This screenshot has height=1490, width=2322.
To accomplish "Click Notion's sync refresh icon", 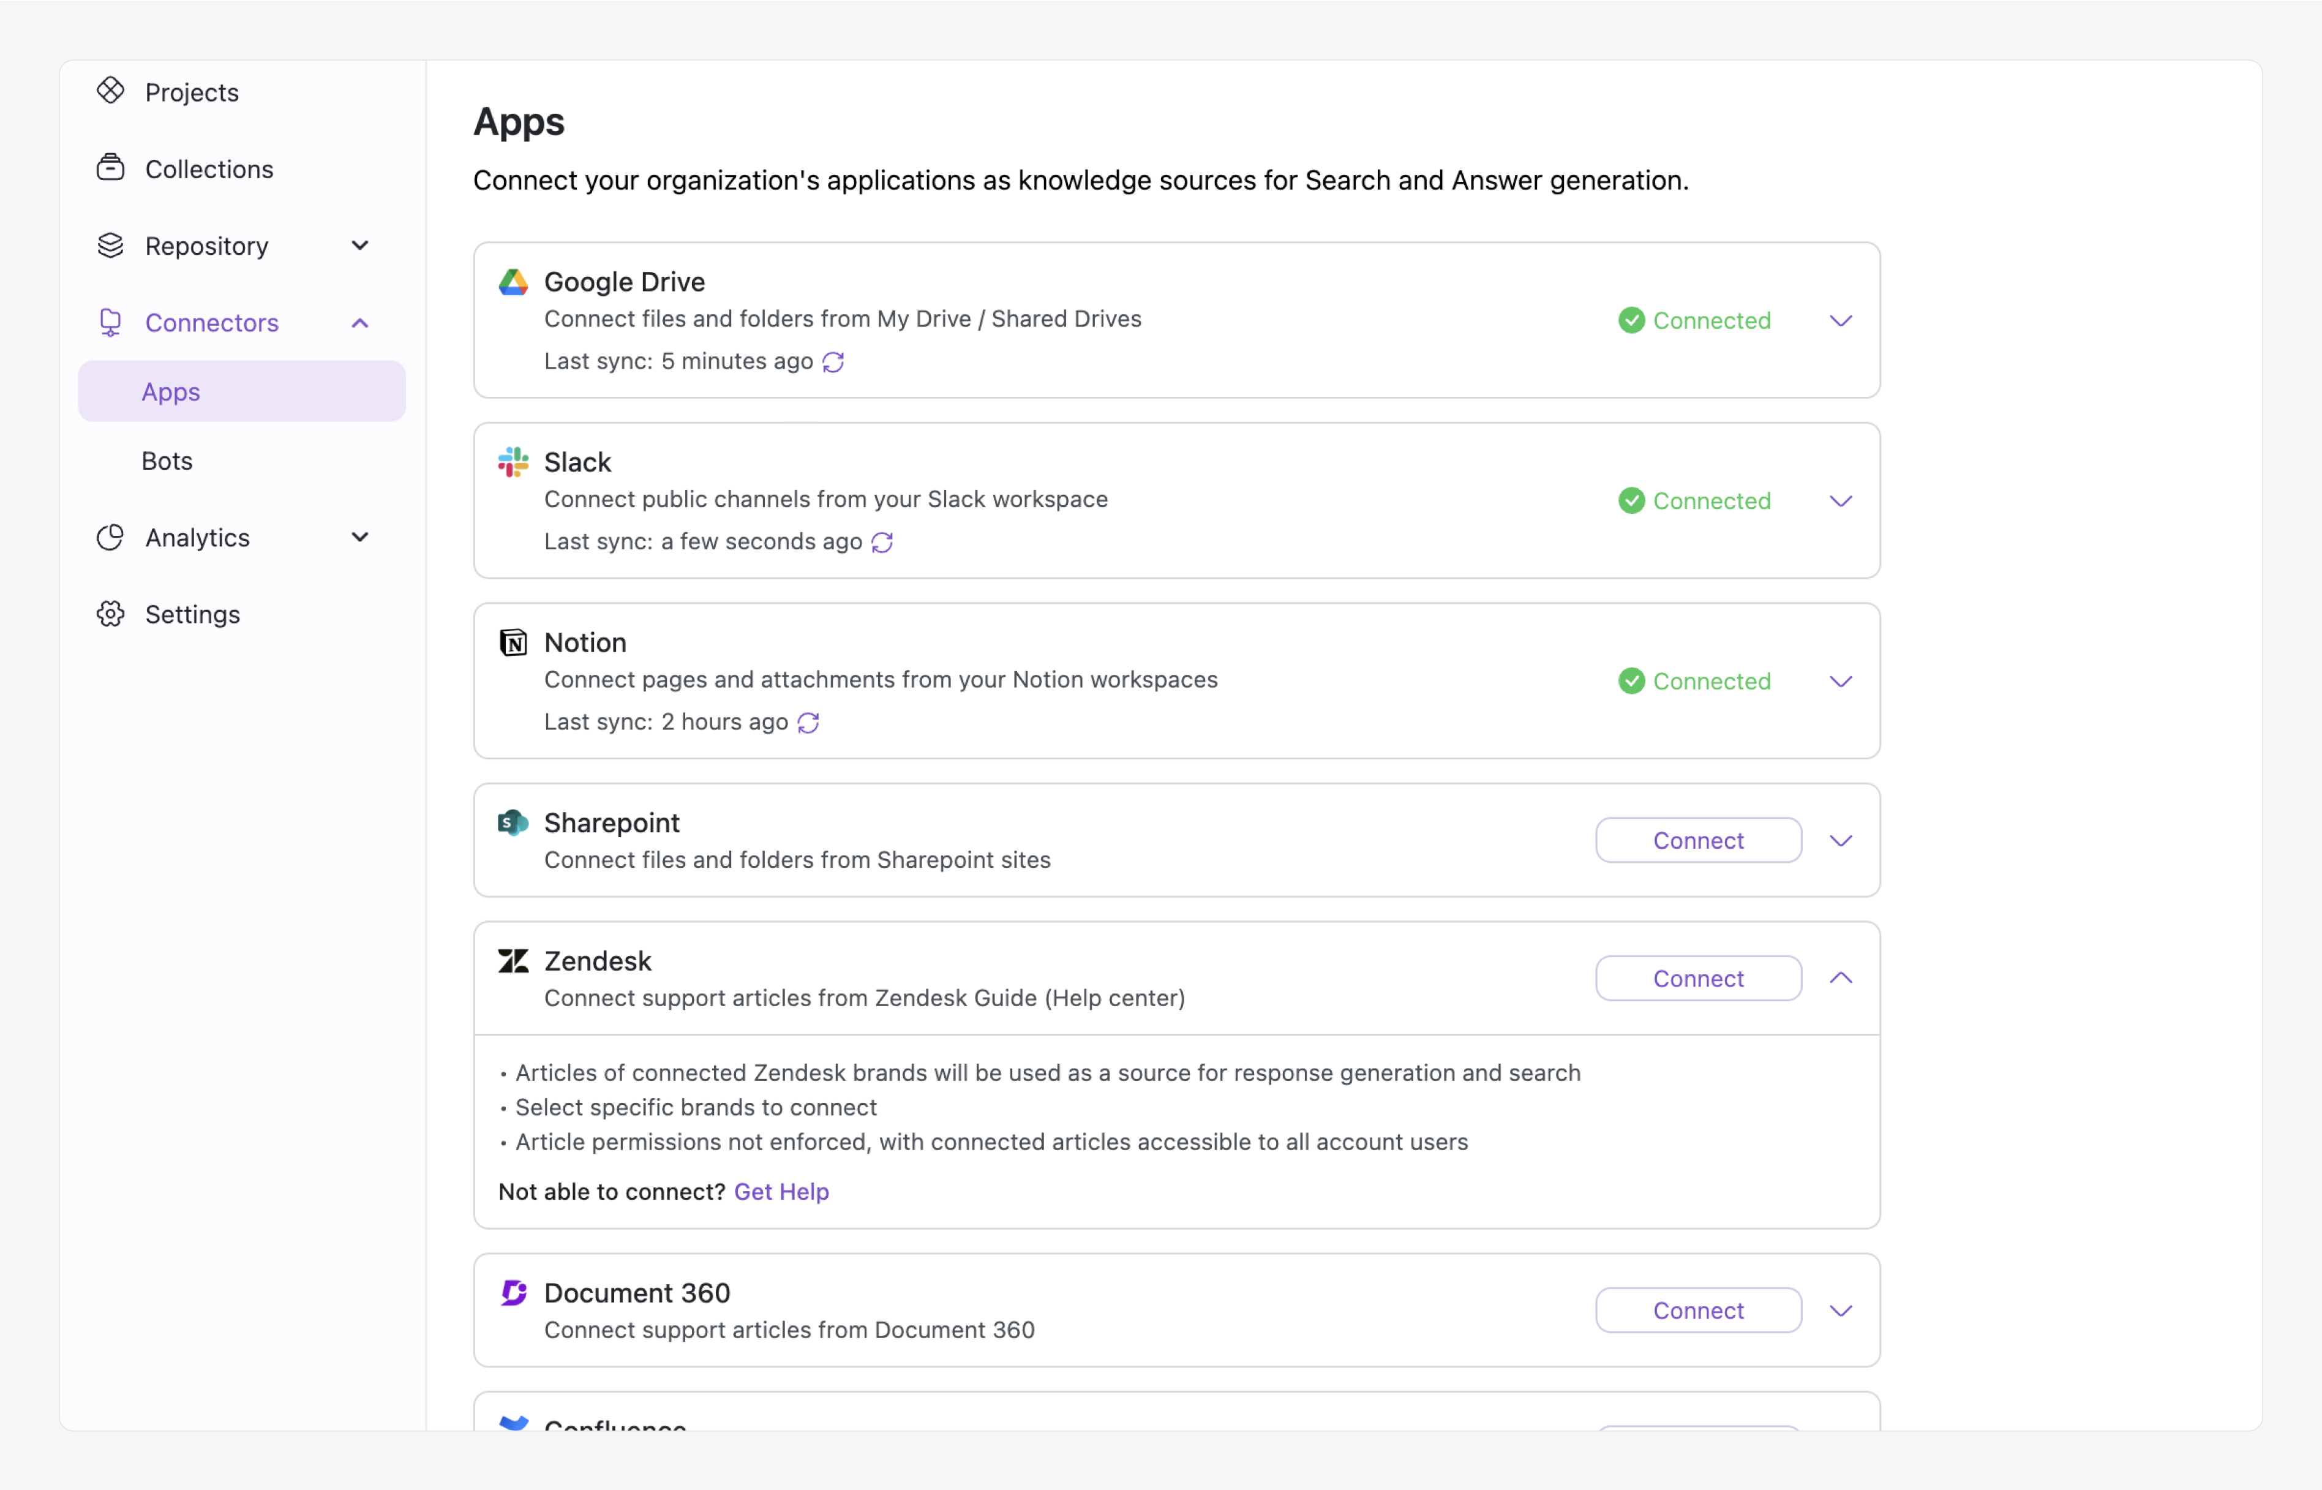I will 808,723.
